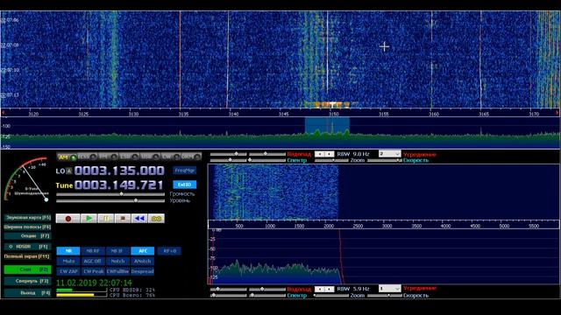Open the FreqMgr frequency manager
The image size is (561, 315).
[185, 171]
